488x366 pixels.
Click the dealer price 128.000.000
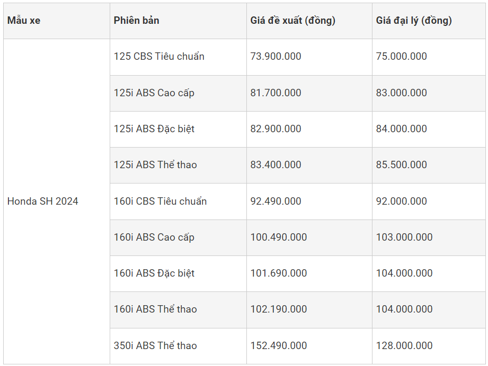click(x=404, y=345)
